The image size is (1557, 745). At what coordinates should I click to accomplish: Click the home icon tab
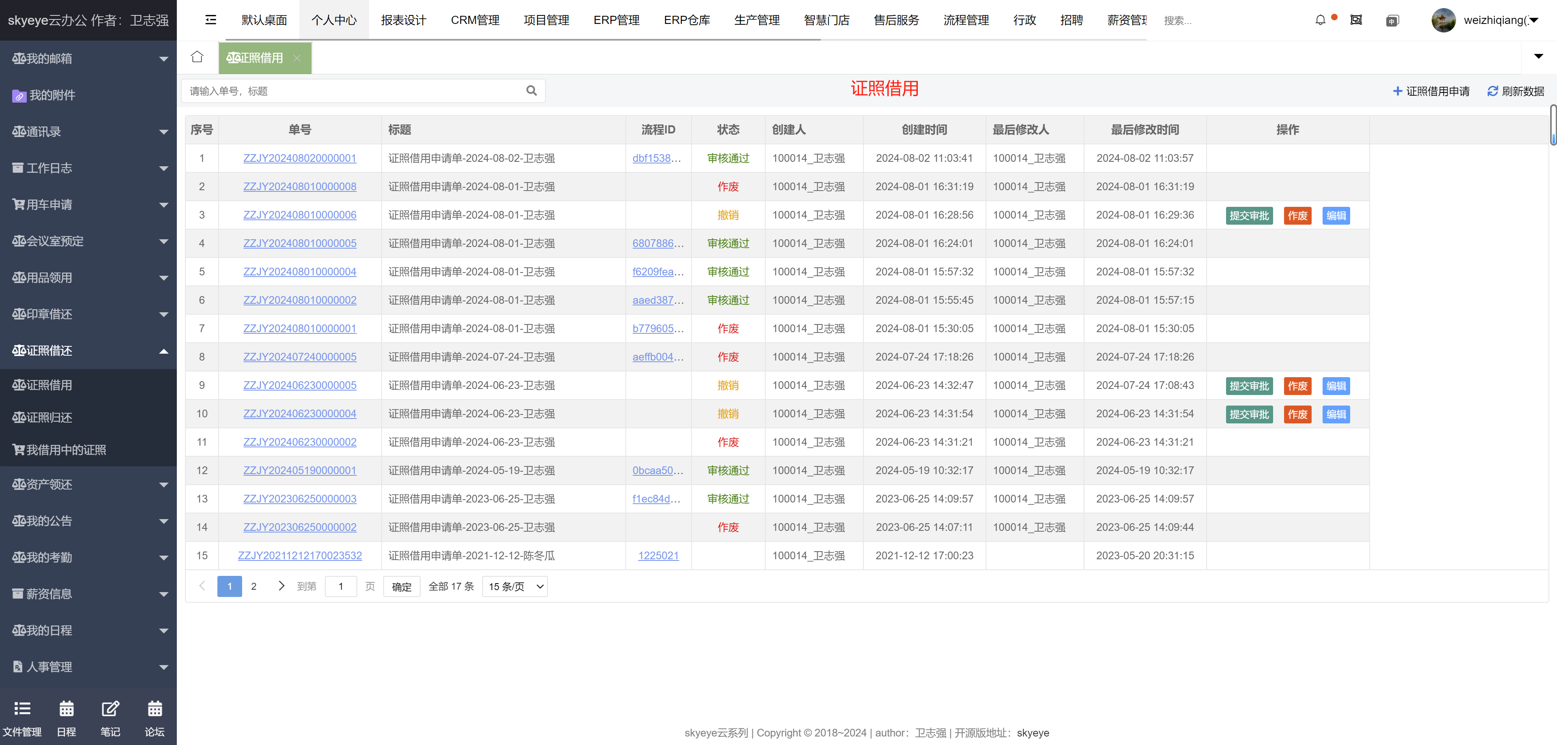tap(197, 58)
